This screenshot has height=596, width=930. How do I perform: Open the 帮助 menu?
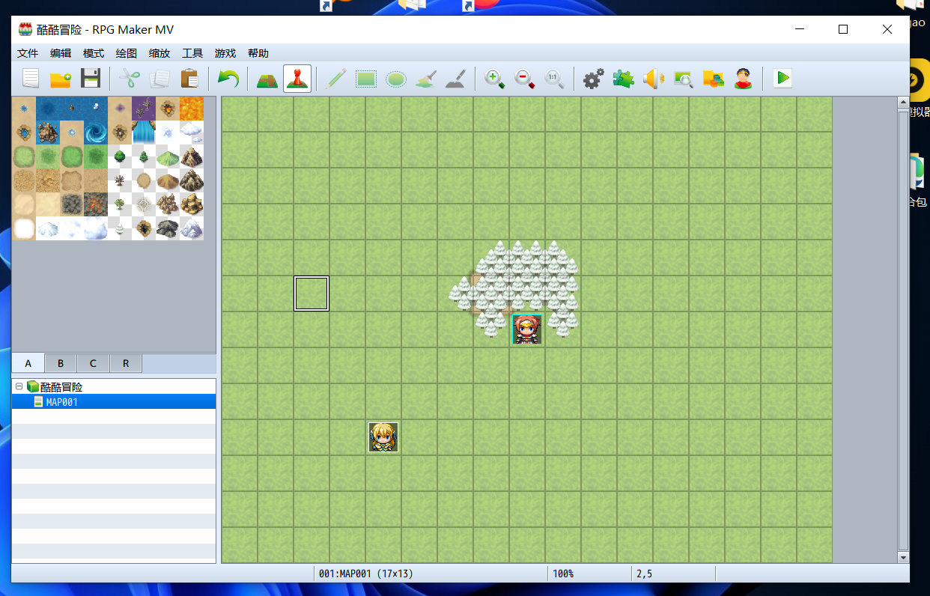(x=258, y=53)
